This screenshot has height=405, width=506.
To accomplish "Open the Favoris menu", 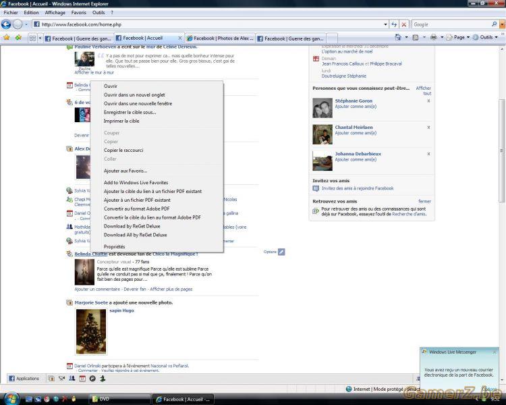I will point(79,13).
